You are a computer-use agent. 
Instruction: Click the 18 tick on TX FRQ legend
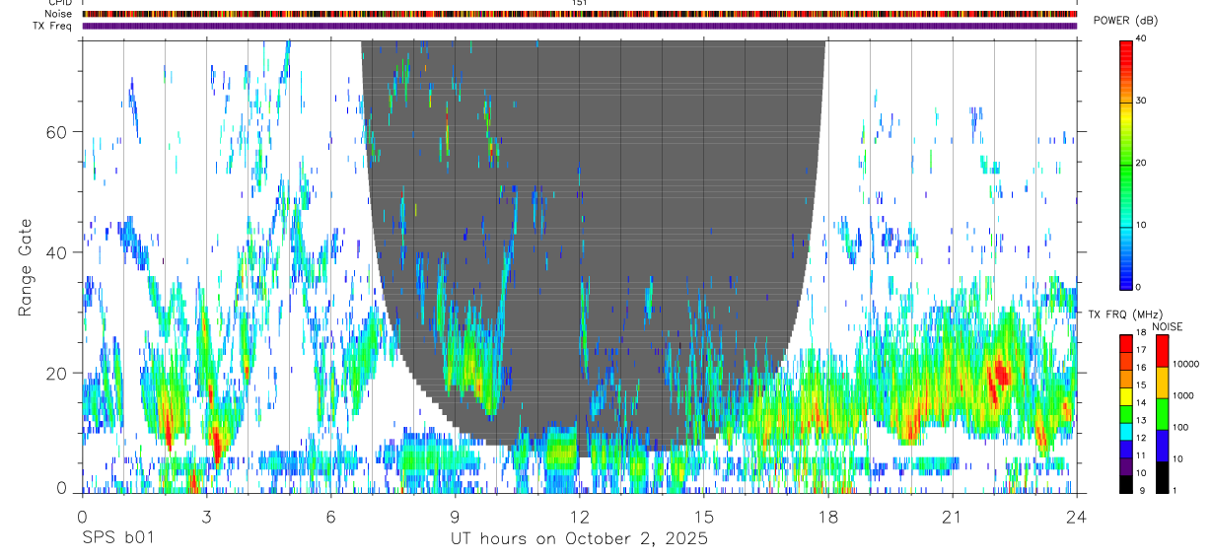click(x=1141, y=334)
